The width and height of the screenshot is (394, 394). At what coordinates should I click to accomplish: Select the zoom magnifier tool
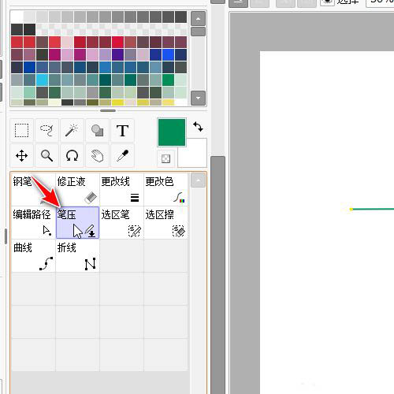click(46, 155)
